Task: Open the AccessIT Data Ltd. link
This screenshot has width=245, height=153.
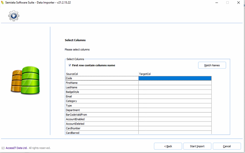Action: (x=17, y=148)
